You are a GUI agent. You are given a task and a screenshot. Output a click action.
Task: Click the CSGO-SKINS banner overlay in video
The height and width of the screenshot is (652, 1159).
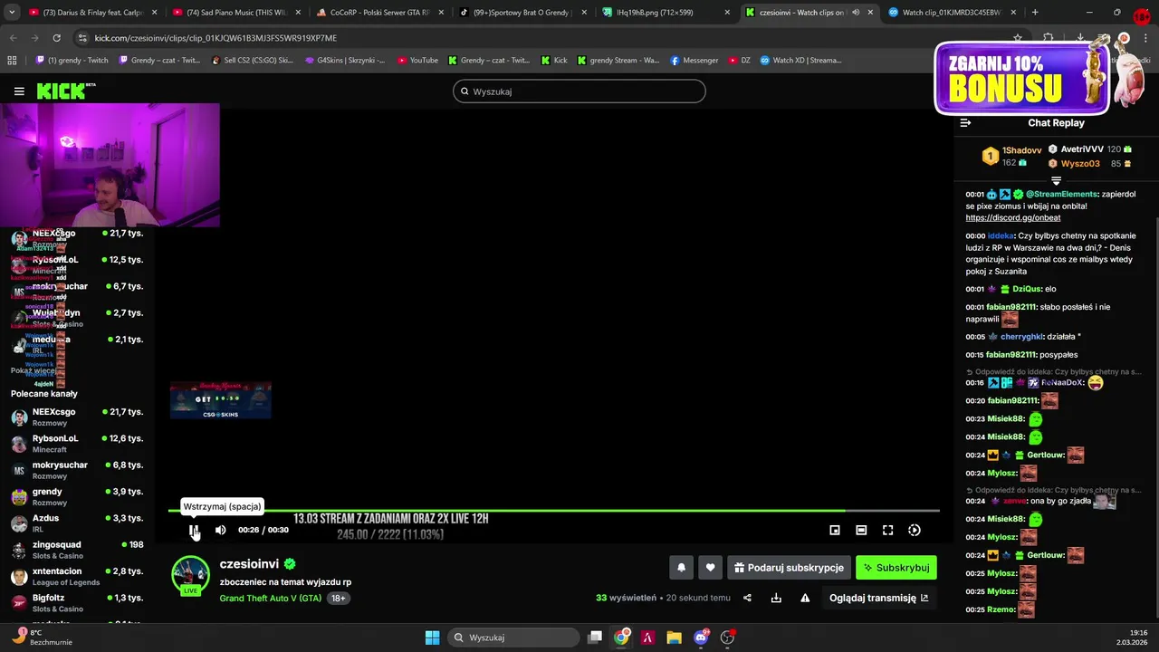click(220, 400)
